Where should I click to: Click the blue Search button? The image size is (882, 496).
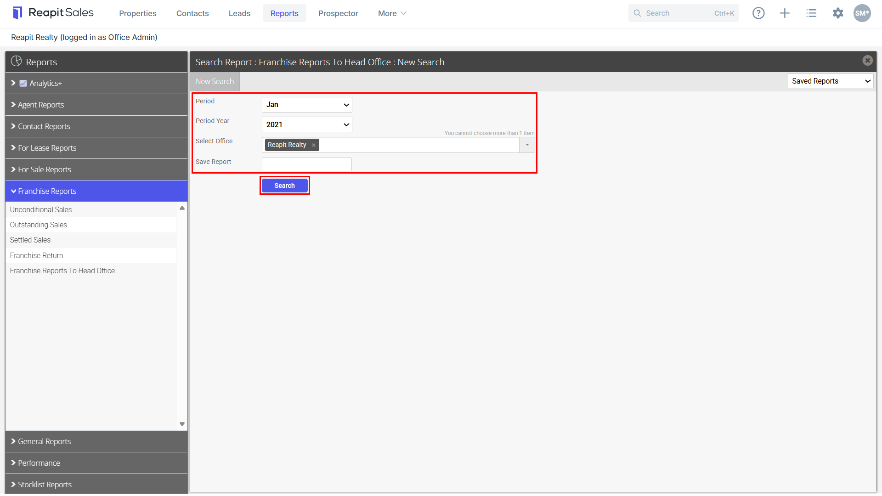tap(284, 186)
